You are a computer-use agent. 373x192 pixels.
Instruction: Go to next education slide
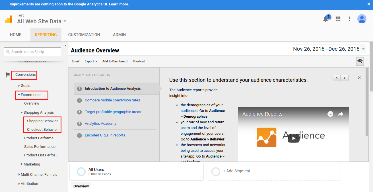click(345, 78)
